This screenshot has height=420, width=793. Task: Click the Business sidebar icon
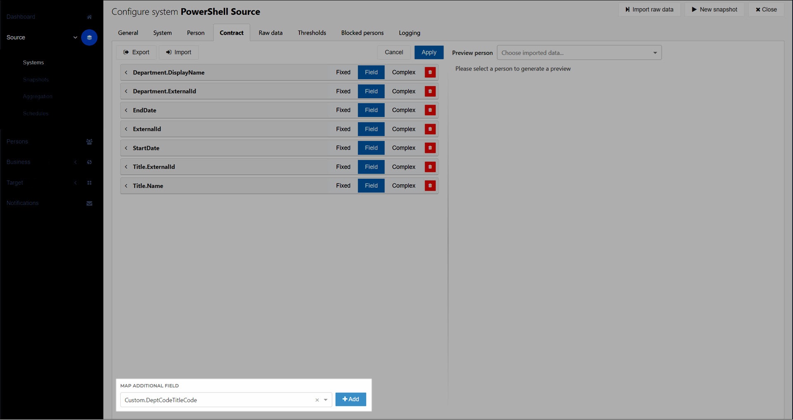[x=89, y=162]
